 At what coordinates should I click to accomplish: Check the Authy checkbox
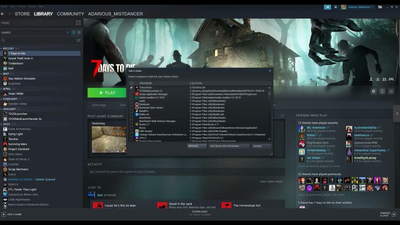[132, 101]
